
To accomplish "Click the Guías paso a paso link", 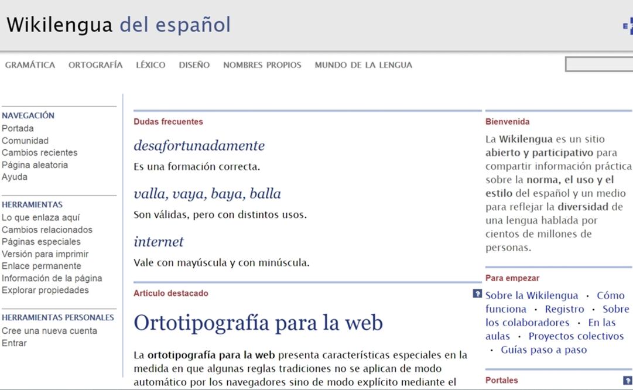I will [543, 350].
